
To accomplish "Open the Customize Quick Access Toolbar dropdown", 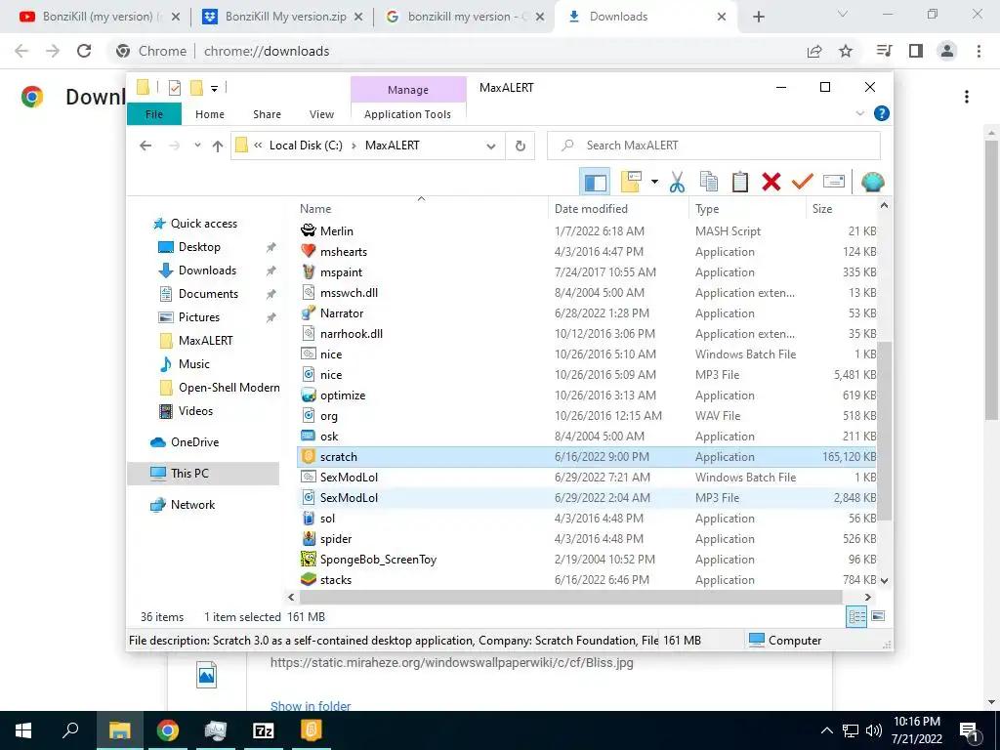I will pyautogui.click(x=214, y=89).
